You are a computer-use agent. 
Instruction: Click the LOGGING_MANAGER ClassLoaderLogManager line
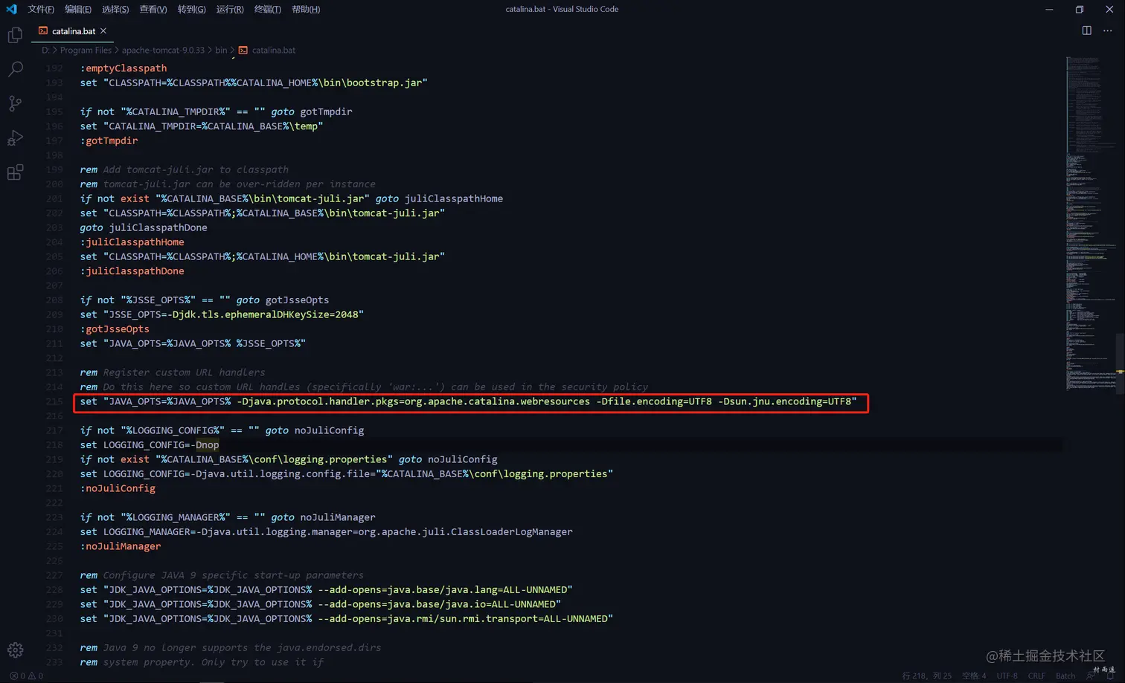click(x=326, y=531)
